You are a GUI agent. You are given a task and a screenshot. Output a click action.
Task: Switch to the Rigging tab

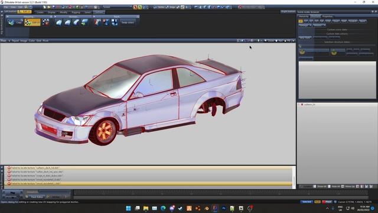76,12
